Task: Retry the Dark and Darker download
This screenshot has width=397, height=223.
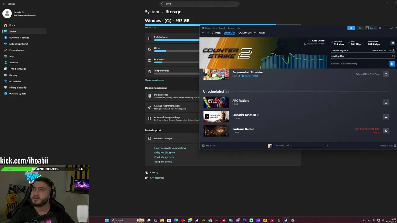Action: pos(386,131)
